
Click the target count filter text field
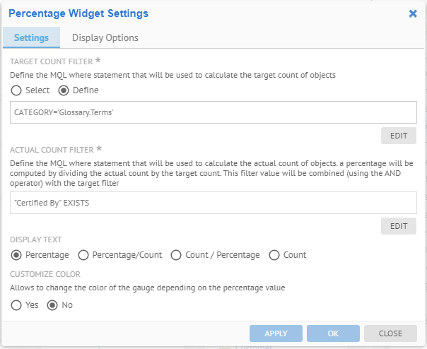pos(213,113)
